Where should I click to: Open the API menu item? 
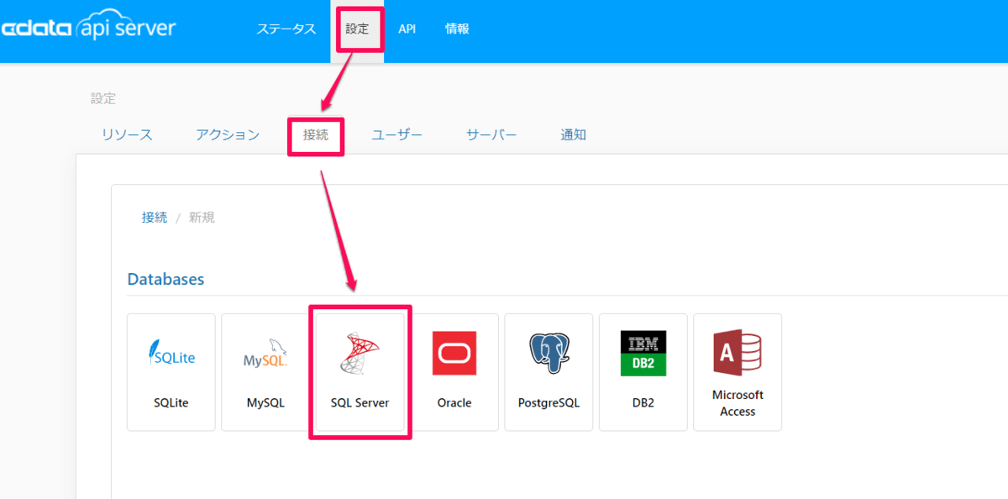pyautogui.click(x=407, y=29)
